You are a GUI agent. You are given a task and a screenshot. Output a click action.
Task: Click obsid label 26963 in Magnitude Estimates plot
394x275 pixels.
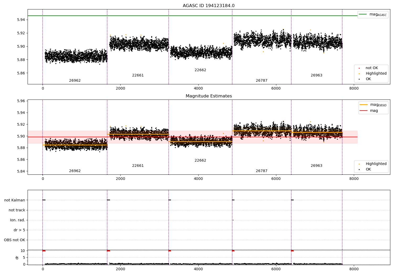pyautogui.click(x=317, y=166)
